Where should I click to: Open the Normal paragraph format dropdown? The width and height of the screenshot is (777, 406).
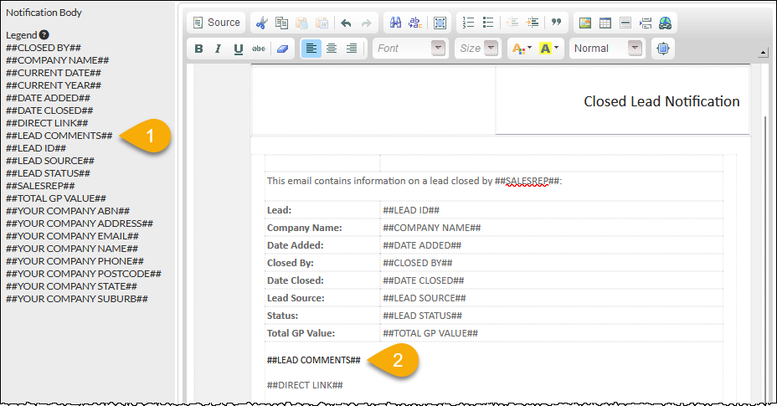point(607,49)
